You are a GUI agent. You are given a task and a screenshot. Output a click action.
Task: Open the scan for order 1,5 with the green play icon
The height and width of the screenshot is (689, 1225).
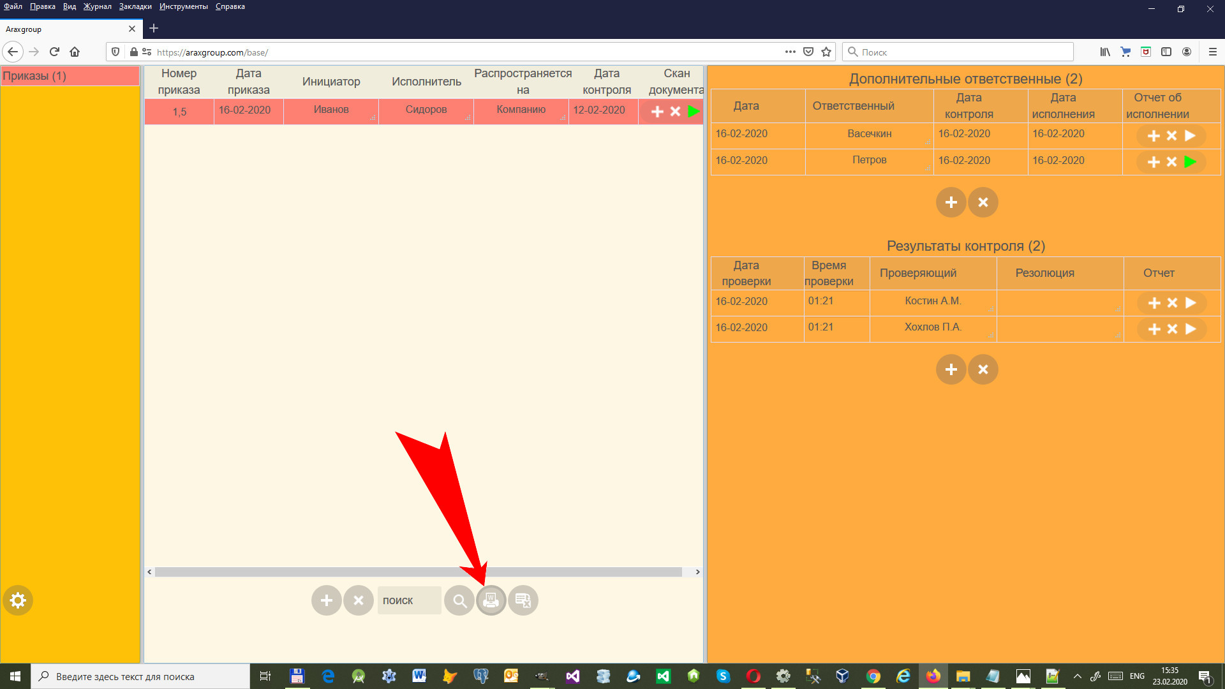[x=694, y=112]
